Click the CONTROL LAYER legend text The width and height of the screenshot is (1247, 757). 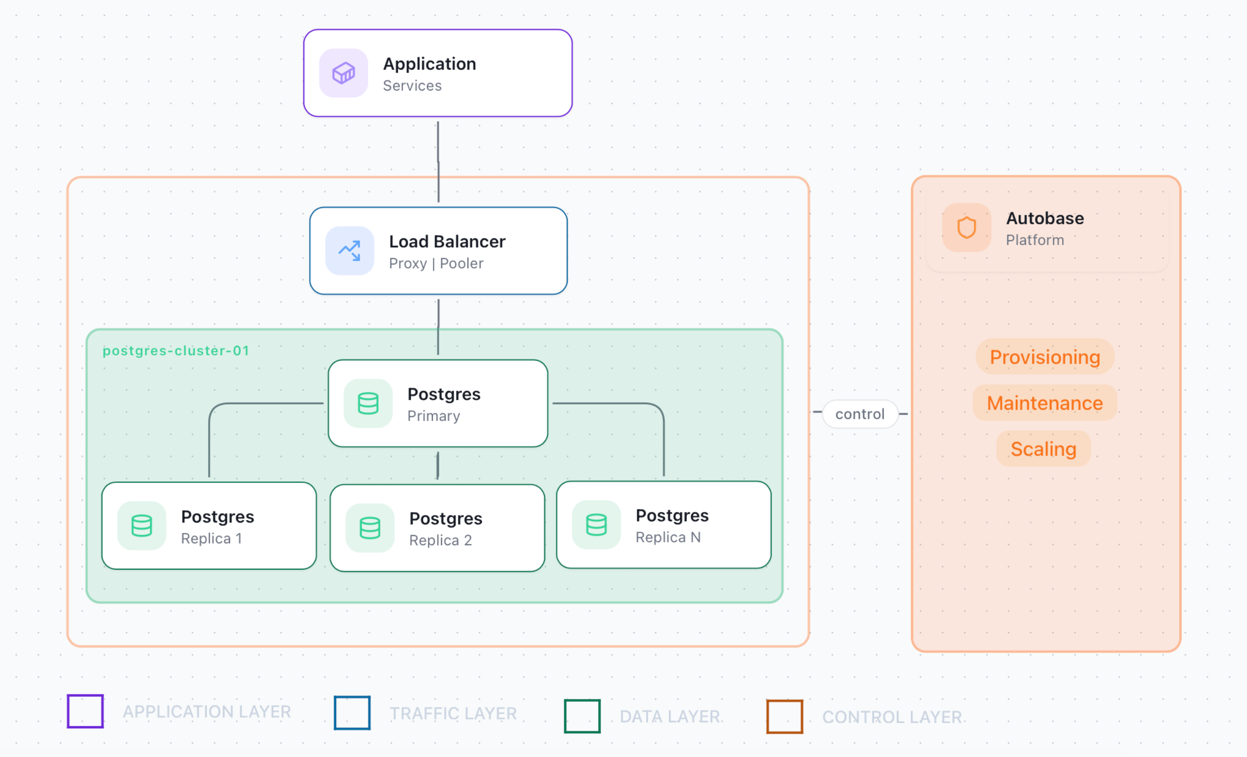(x=892, y=717)
